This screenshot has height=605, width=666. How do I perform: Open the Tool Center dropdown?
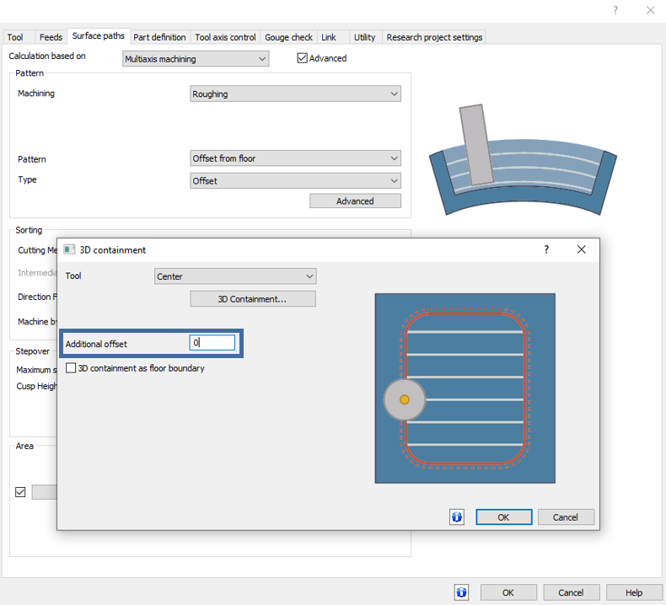[x=235, y=276]
